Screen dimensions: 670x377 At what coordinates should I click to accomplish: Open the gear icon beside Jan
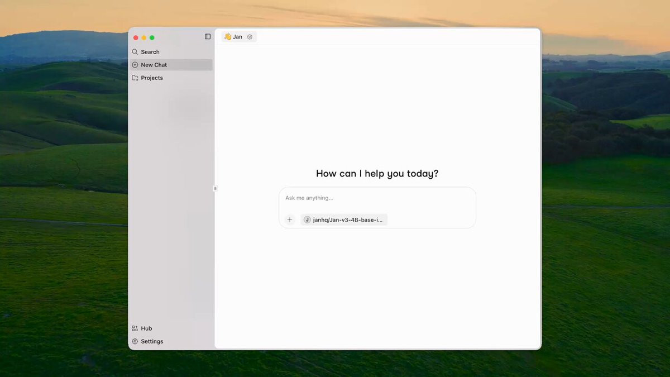250,37
